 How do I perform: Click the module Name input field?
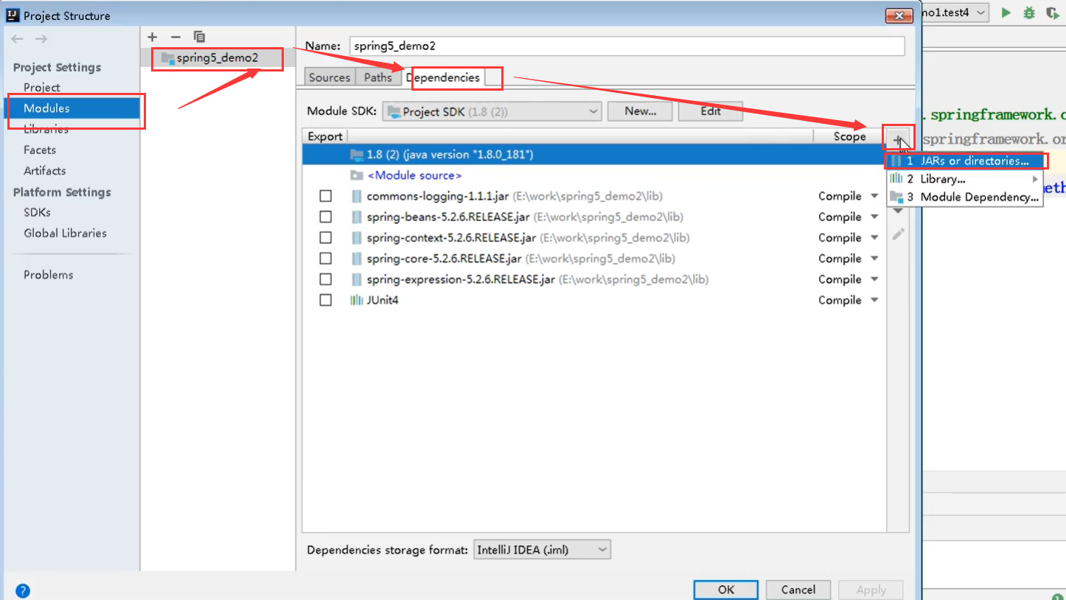tap(627, 46)
